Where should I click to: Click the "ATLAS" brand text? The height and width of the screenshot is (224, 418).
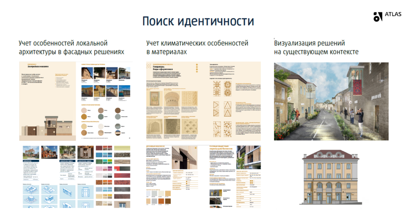click(x=393, y=14)
